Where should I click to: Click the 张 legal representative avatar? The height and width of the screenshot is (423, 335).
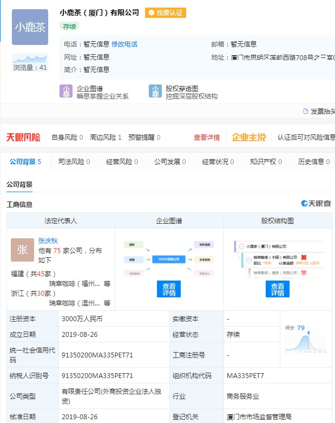pos(22,250)
